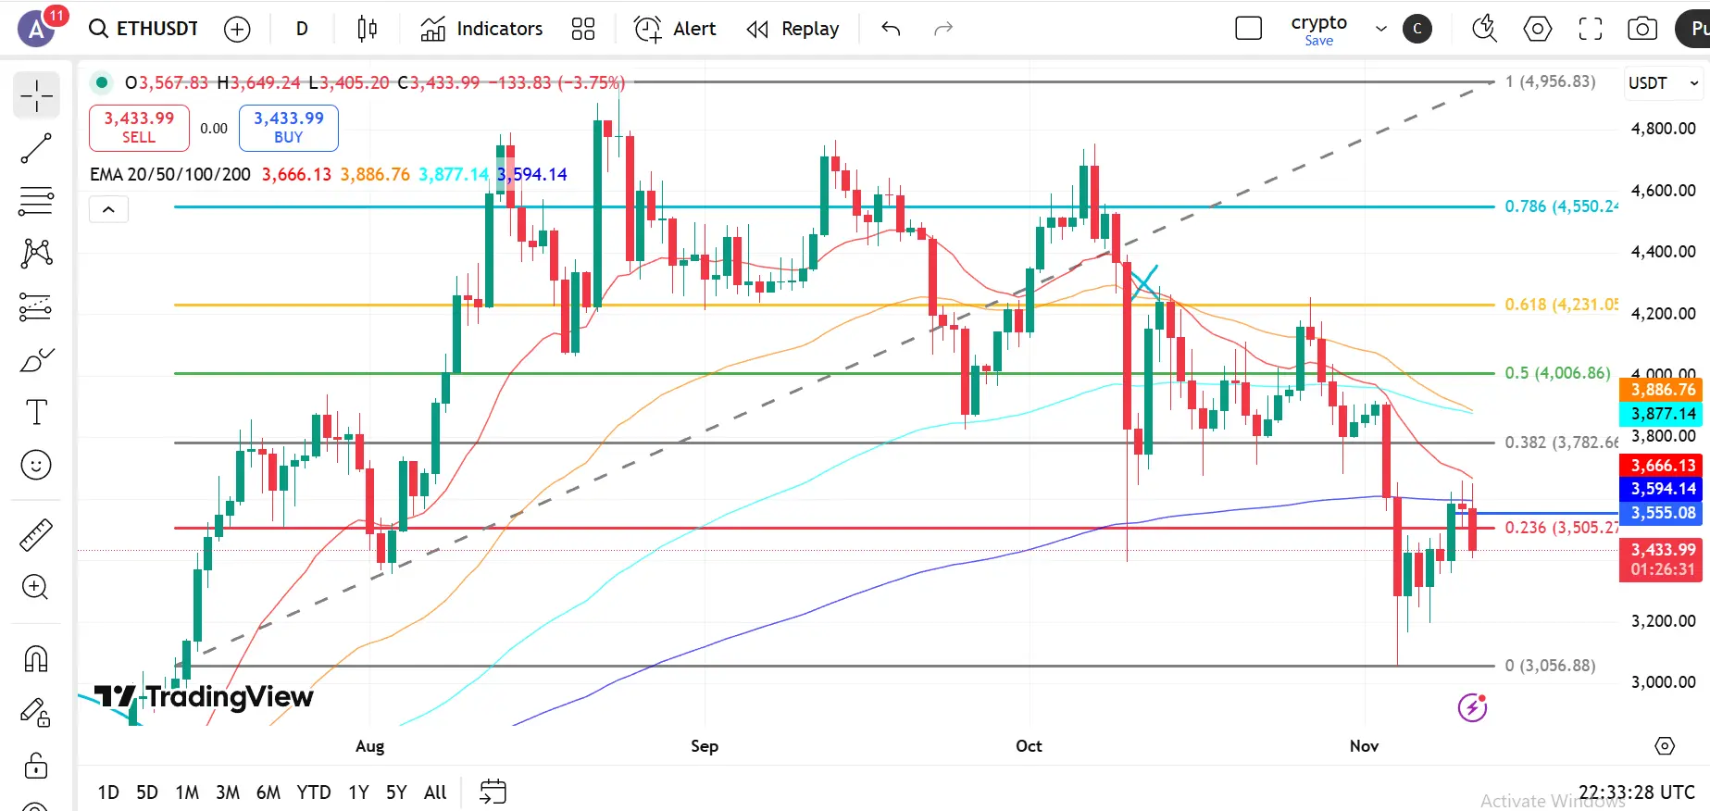
Task: Select the 1D time range
Action: click(108, 792)
